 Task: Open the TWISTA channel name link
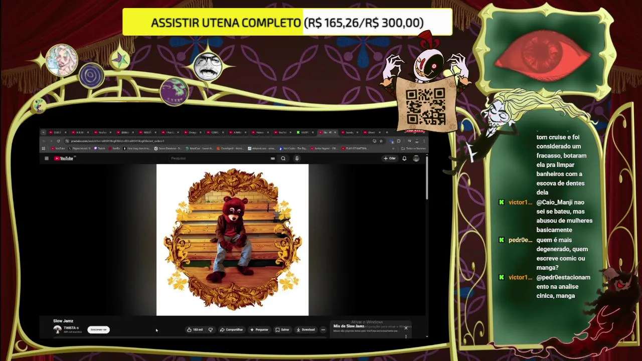(x=70, y=328)
